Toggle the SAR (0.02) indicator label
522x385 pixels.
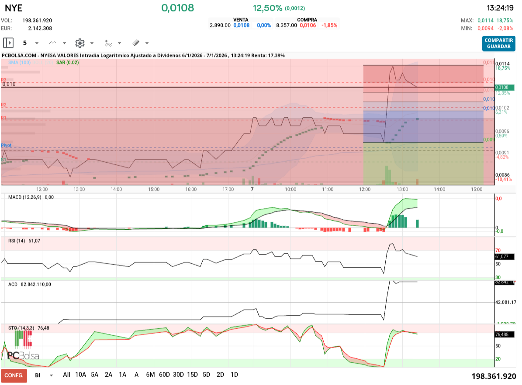point(68,62)
